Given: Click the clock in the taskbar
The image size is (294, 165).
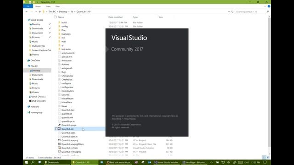Looking at the screenshot, I should pos(255,162).
